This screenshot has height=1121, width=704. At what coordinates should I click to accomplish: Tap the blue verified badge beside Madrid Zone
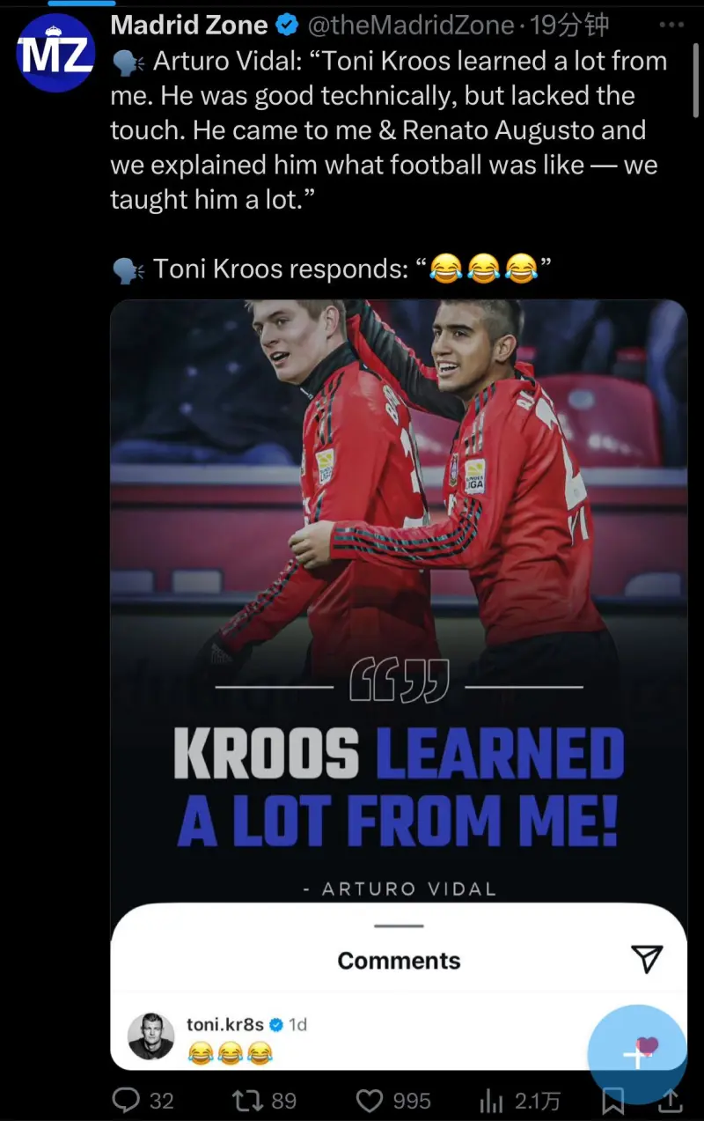tap(287, 26)
